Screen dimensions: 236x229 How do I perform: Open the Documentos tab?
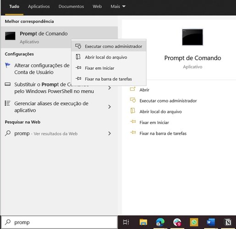(x=71, y=6)
